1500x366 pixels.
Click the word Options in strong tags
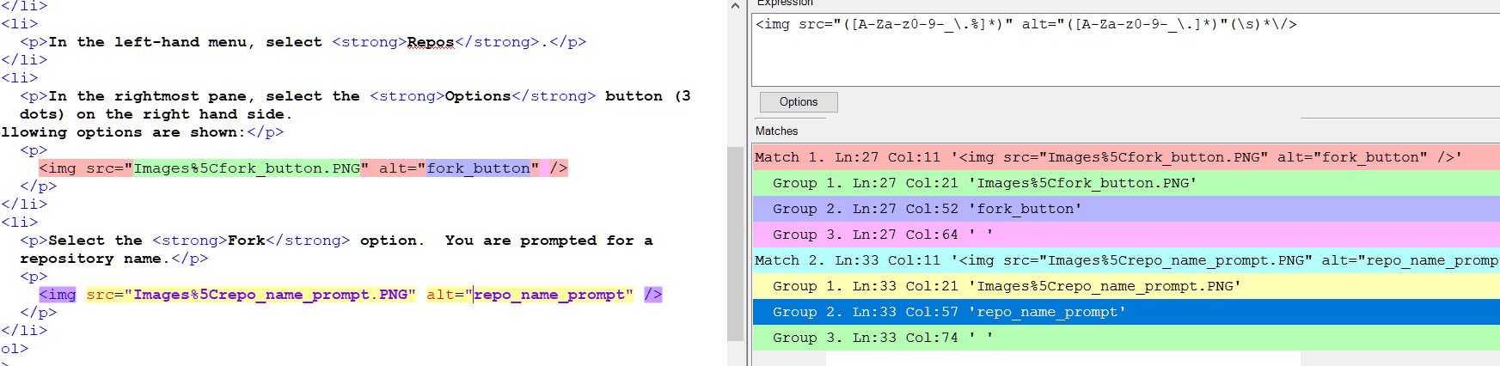478,96
